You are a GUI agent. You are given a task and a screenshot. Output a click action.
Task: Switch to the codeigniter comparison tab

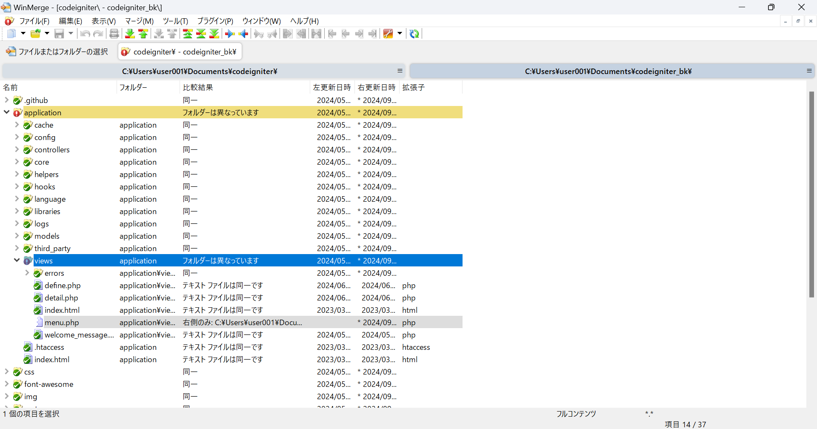tap(179, 51)
